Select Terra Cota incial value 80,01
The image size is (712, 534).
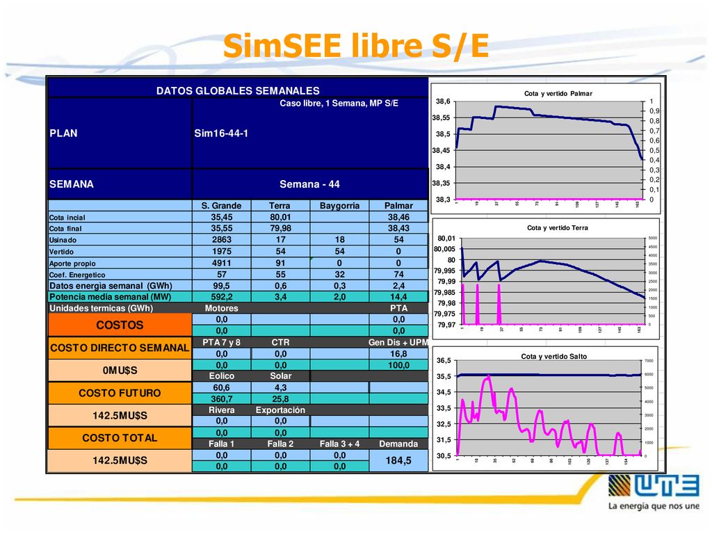[281, 218]
